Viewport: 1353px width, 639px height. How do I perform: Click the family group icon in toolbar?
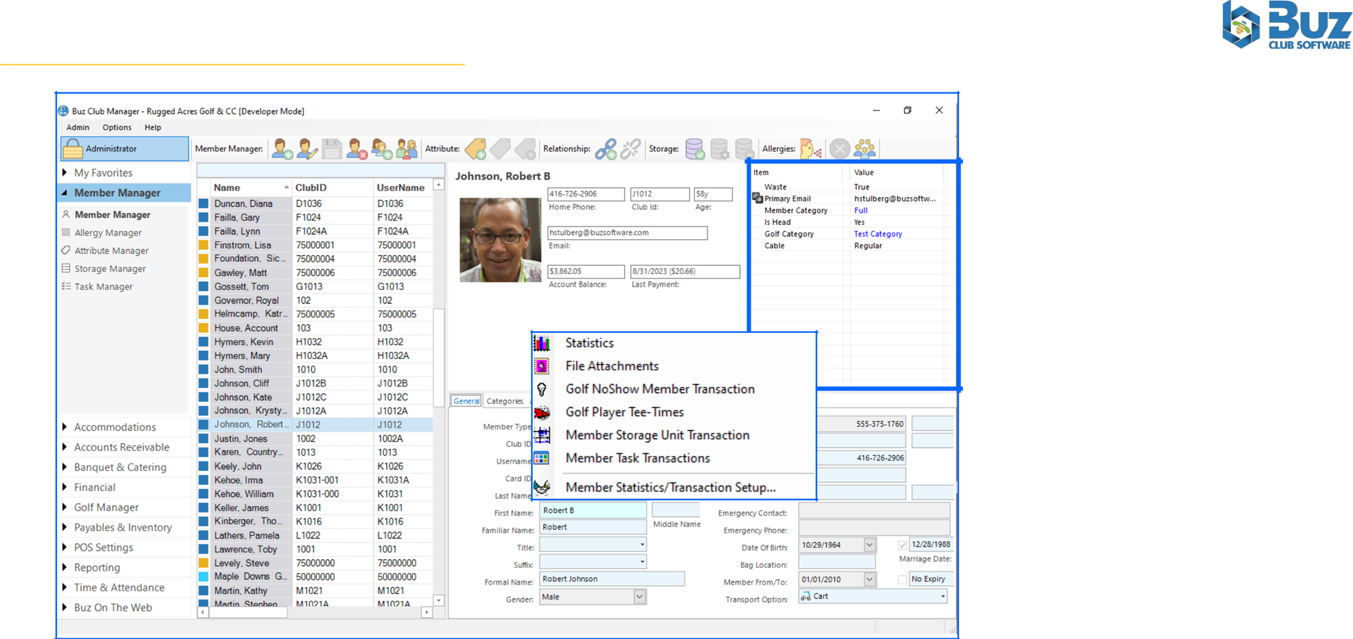click(407, 149)
